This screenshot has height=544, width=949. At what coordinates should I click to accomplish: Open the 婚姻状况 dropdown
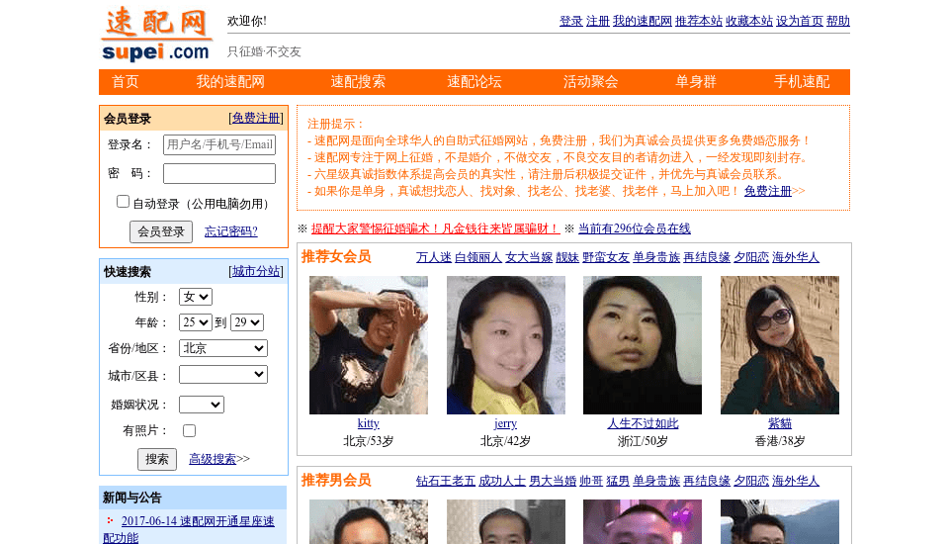[x=202, y=405]
